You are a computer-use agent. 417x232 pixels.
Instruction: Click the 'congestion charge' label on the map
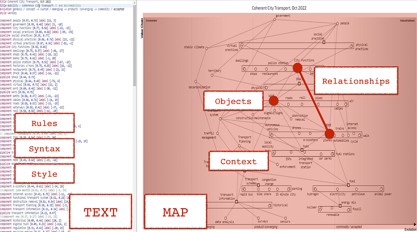pyautogui.click(x=269, y=182)
